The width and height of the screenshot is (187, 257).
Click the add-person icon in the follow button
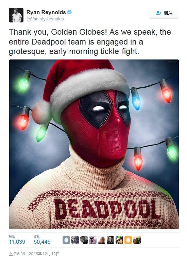[159, 13]
